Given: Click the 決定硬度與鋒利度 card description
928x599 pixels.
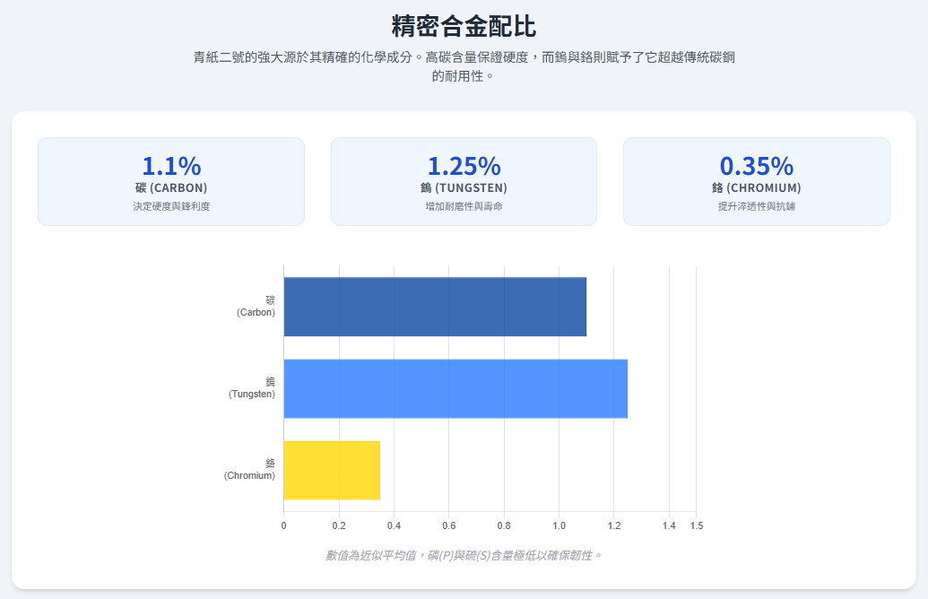Looking at the screenshot, I should point(171,206).
